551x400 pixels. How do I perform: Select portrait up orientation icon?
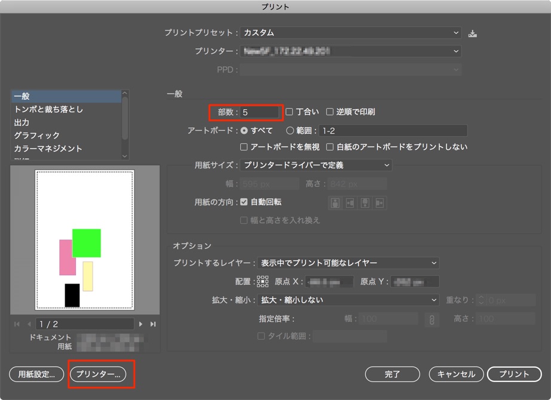[x=335, y=203]
